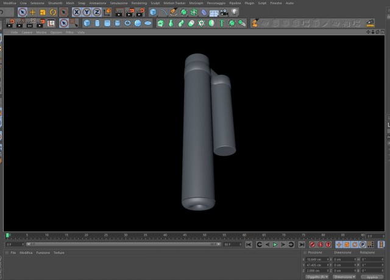390x280 pixels.
Task: Add a Light object with bulb icon
Action: (234, 12)
